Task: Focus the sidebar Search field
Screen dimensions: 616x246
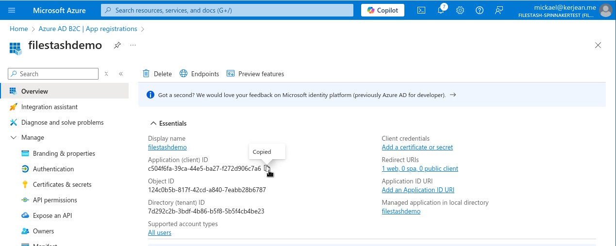Action: tap(53, 74)
